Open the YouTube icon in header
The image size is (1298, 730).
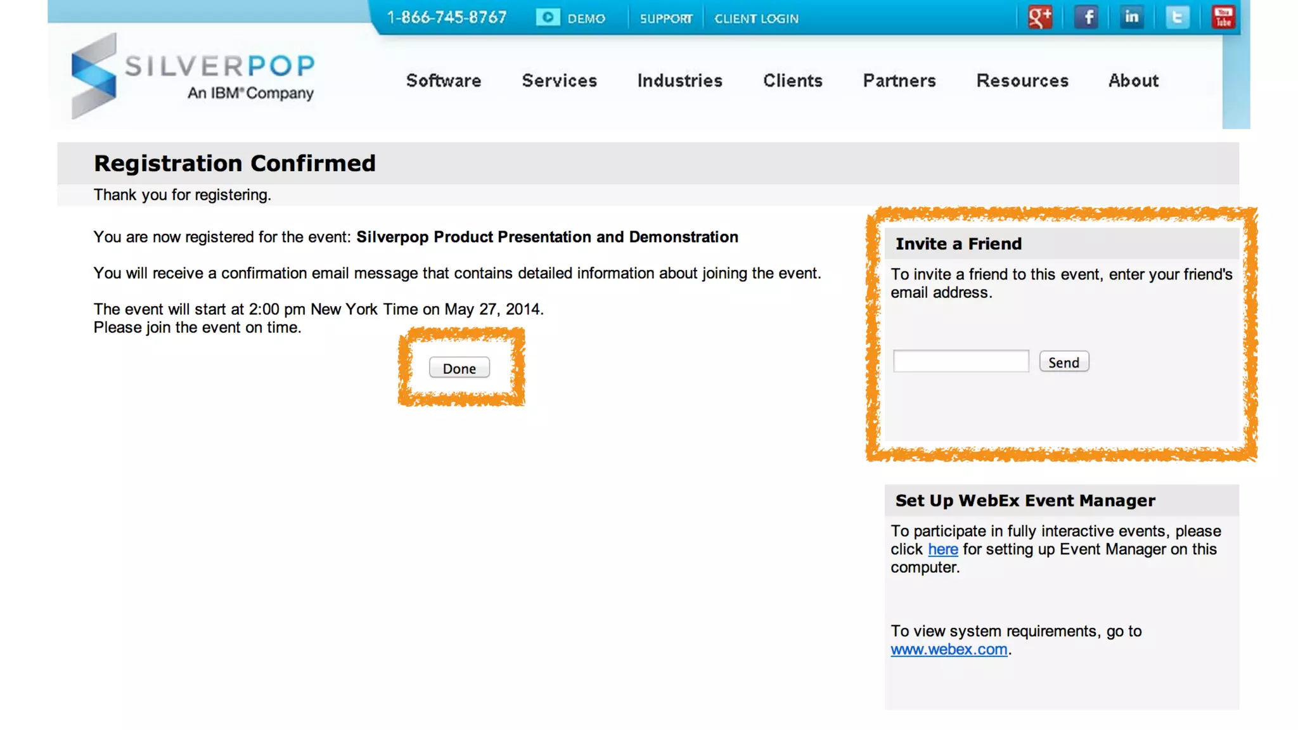coord(1223,17)
